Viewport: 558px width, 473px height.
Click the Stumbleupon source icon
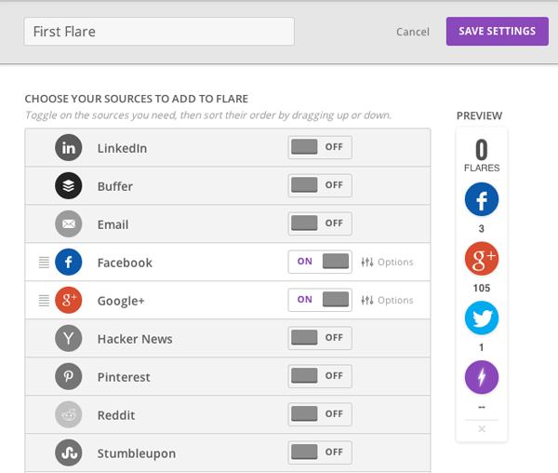click(x=68, y=453)
